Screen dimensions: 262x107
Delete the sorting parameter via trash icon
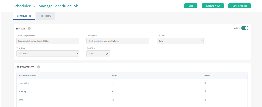205,91
